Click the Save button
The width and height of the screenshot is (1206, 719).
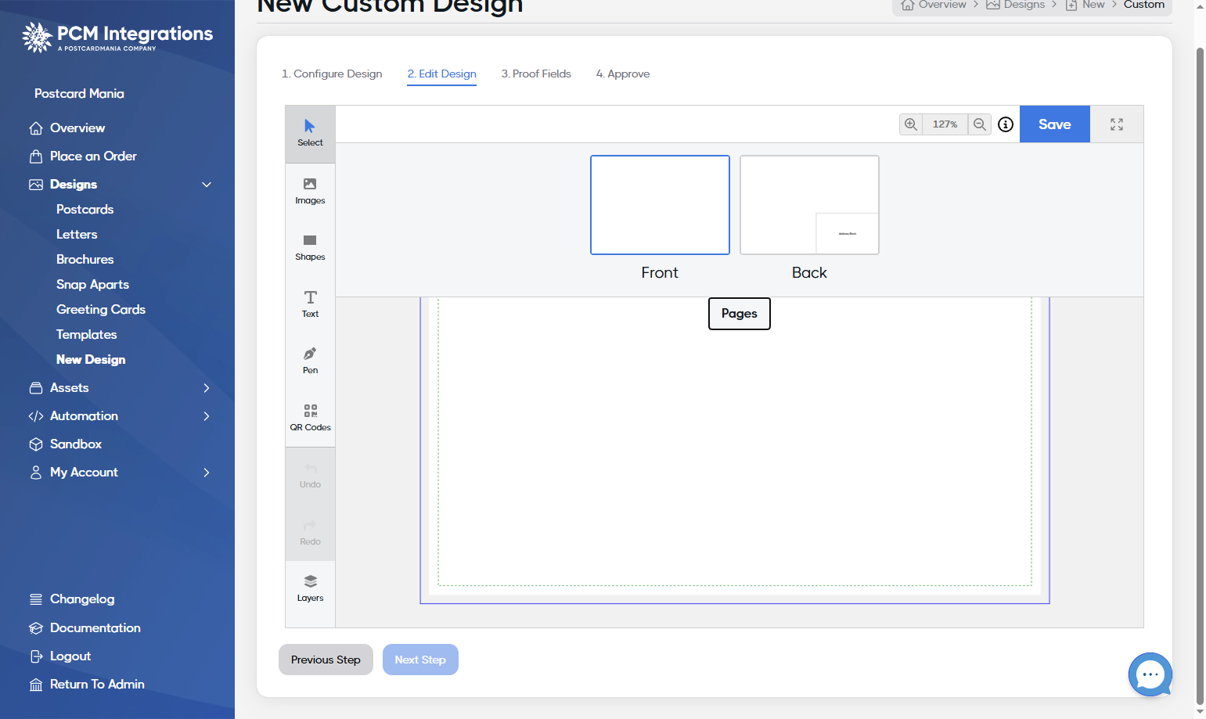click(x=1055, y=124)
